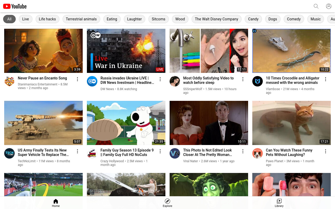Select the Live filter chip
Image resolution: width=335 pixels, height=209 pixels.
(26, 19)
